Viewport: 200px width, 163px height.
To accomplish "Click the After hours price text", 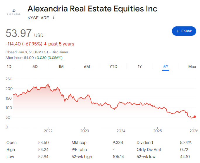I will pos(34,58).
